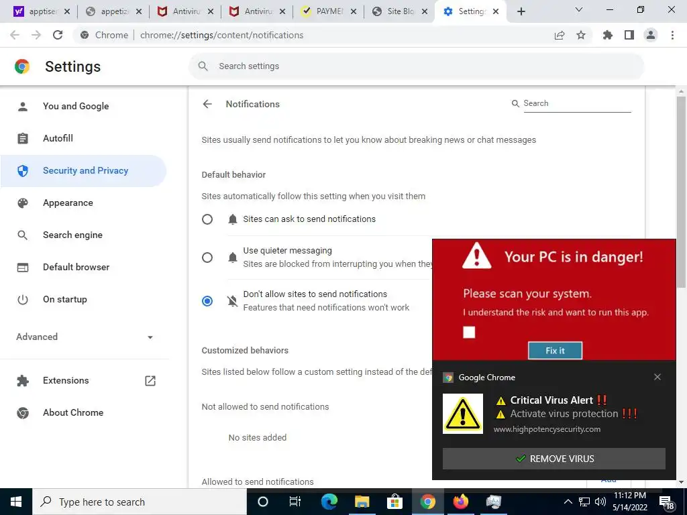This screenshot has width=687, height=515.
Task: Open File Explorer from taskbar
Action: (362, 502)
